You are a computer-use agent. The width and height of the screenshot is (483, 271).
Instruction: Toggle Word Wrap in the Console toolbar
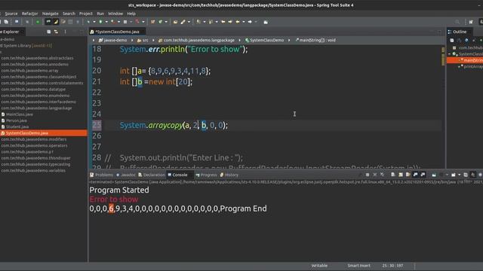click(x=408, y=175)
